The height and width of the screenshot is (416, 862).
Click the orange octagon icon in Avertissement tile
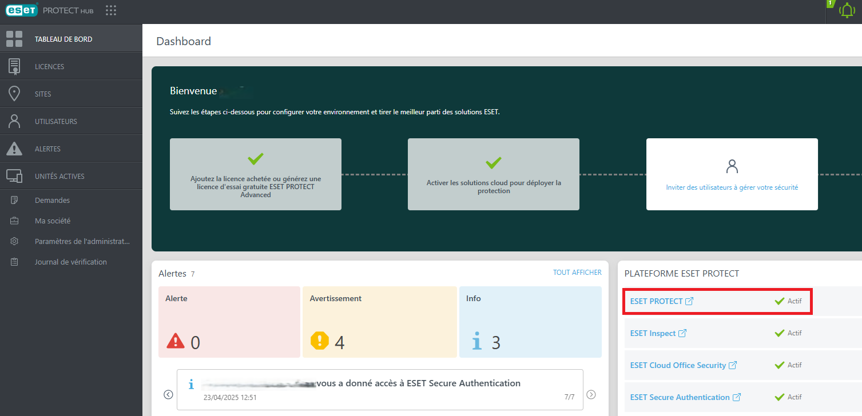pyautogui.click(x=319, y=341)
